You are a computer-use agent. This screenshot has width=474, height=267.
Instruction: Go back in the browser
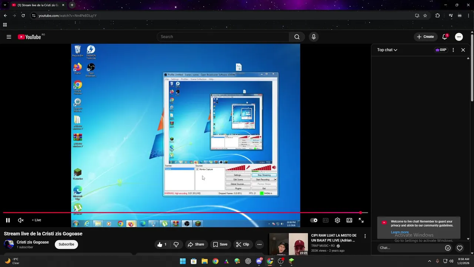5,16
